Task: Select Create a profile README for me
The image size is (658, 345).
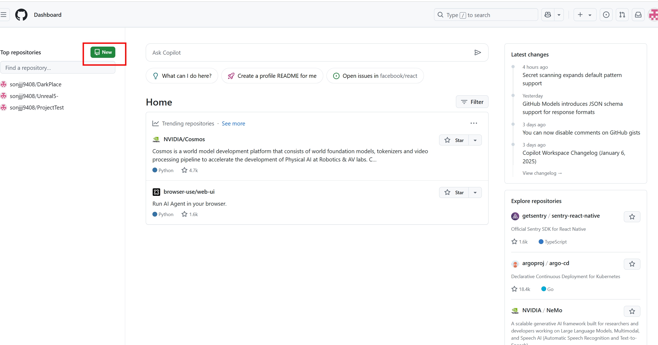Action: tap(272, 76)
